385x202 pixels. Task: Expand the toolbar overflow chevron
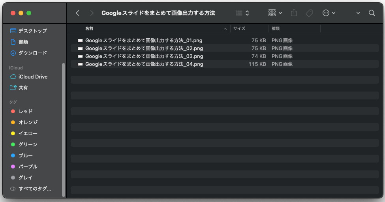[358, 13]
